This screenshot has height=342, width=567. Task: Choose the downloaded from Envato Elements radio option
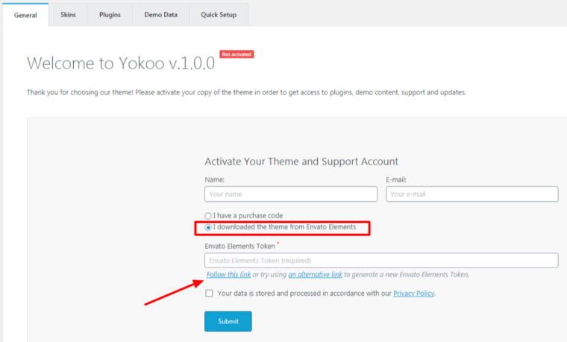(x=209, y=227)
